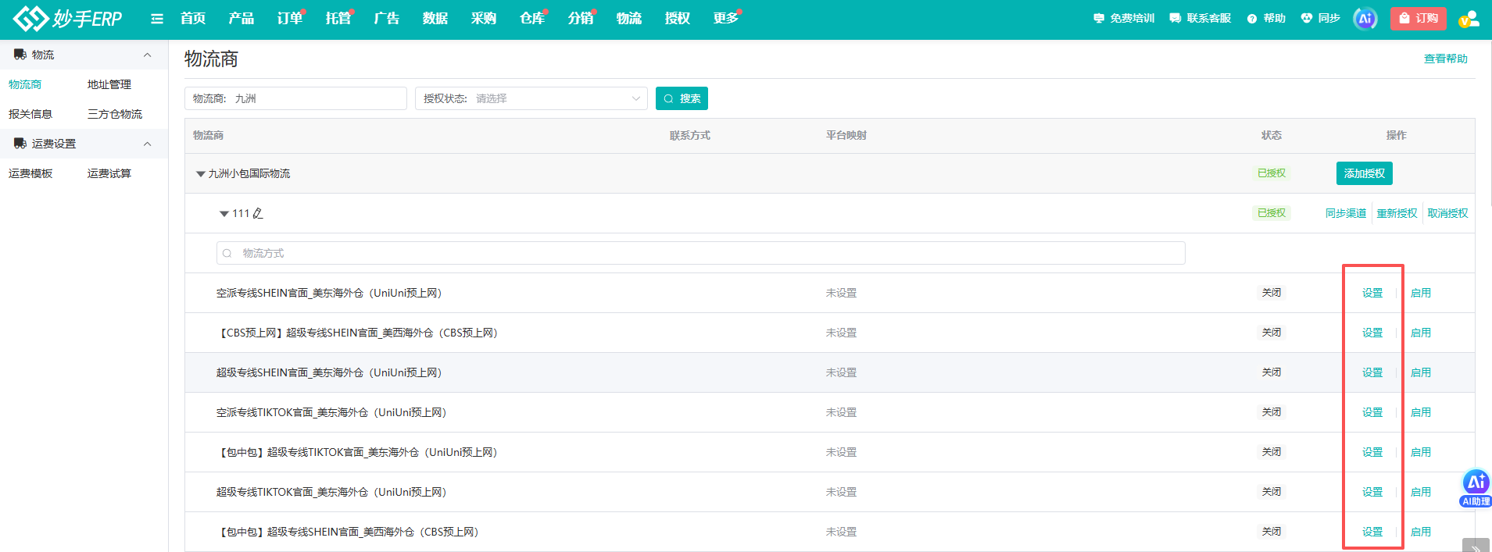Open 帮助 in the header
1492x552 pixels.
point(1266,18)
